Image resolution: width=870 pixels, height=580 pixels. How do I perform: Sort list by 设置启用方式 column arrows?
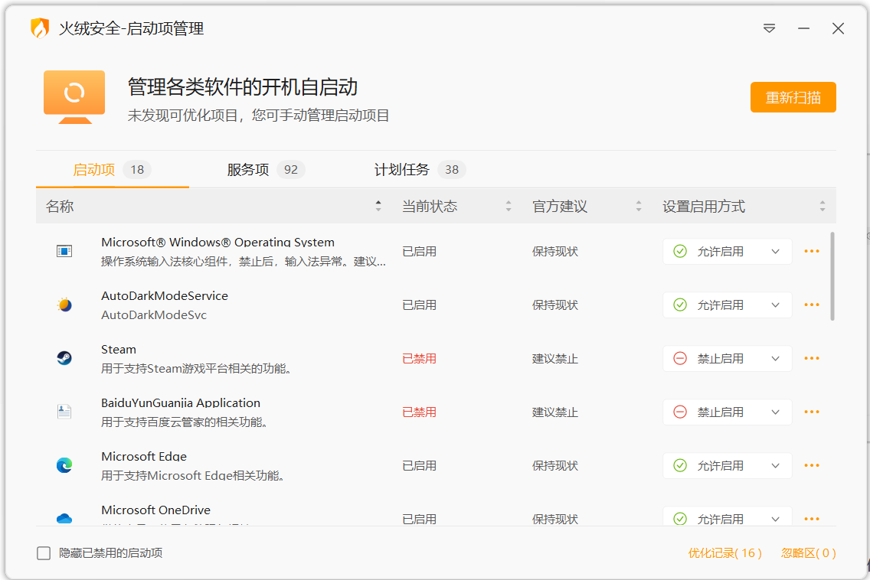pyautogui.click(x=823, y=207)
